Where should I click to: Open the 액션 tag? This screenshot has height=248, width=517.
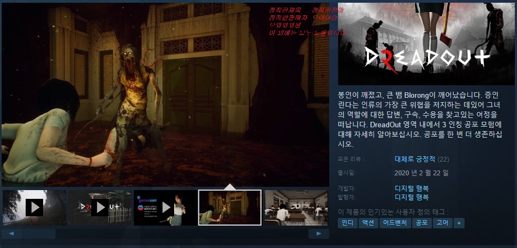point(369,223)
